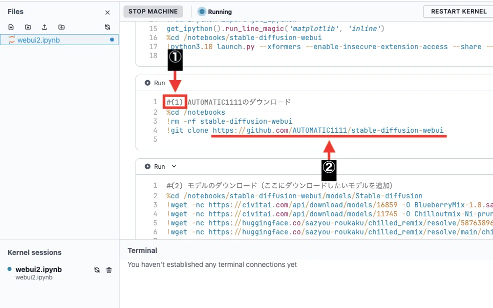Click the upload file icon in Files panel
The width and height of the screenshot is (493, 308).
pyautogui.click(x=44, y=27)
